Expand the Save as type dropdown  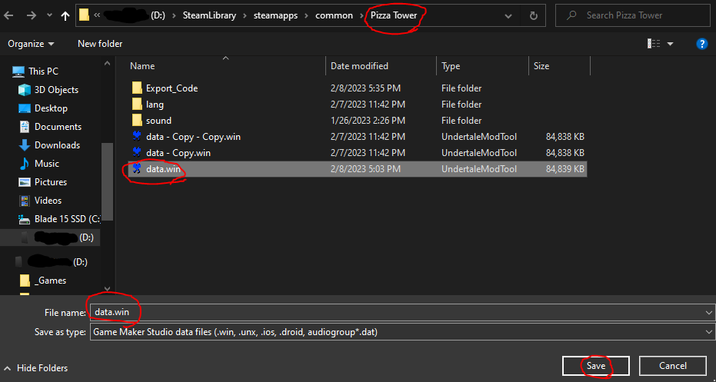click(x=708, y=332)
